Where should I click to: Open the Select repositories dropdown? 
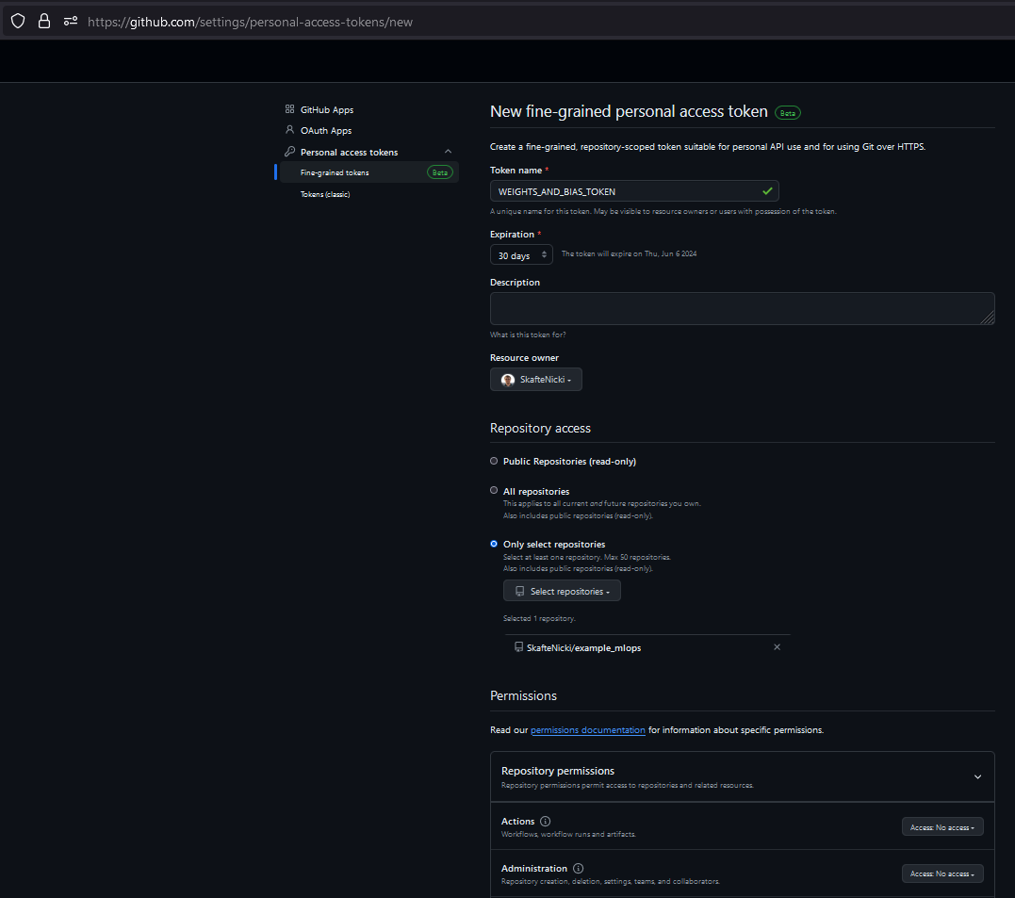coord(562,591)
